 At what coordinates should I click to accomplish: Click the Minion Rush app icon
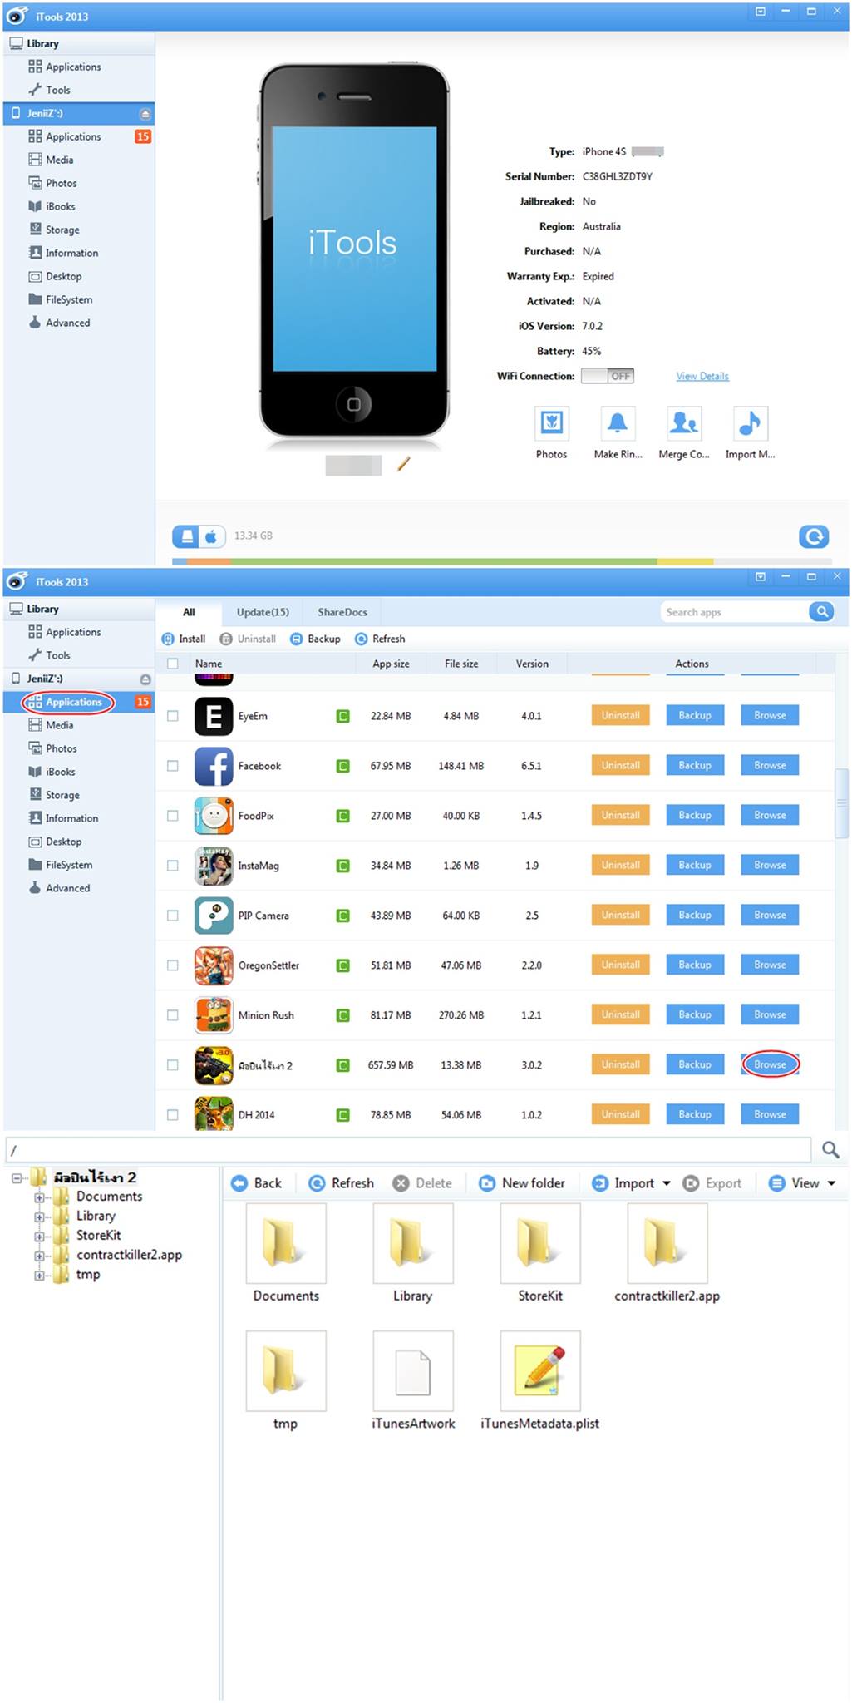click(214, 1015)
